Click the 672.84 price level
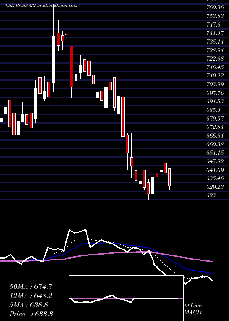 coord(215,127)
